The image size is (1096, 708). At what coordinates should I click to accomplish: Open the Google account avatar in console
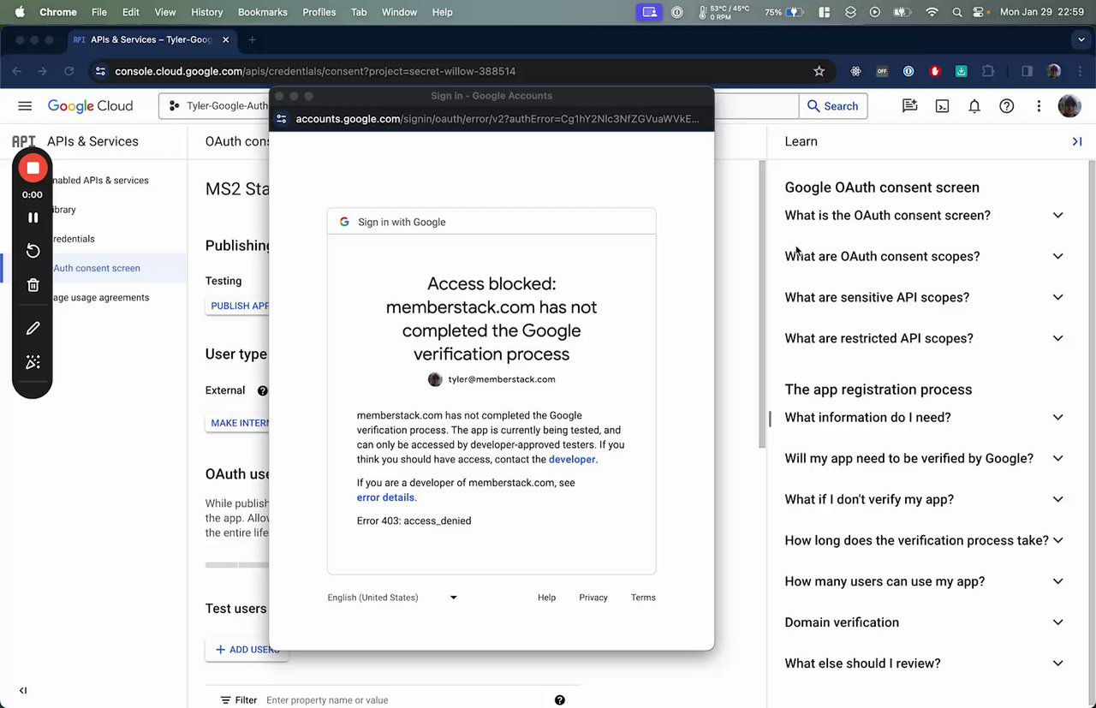point(1069,106)
